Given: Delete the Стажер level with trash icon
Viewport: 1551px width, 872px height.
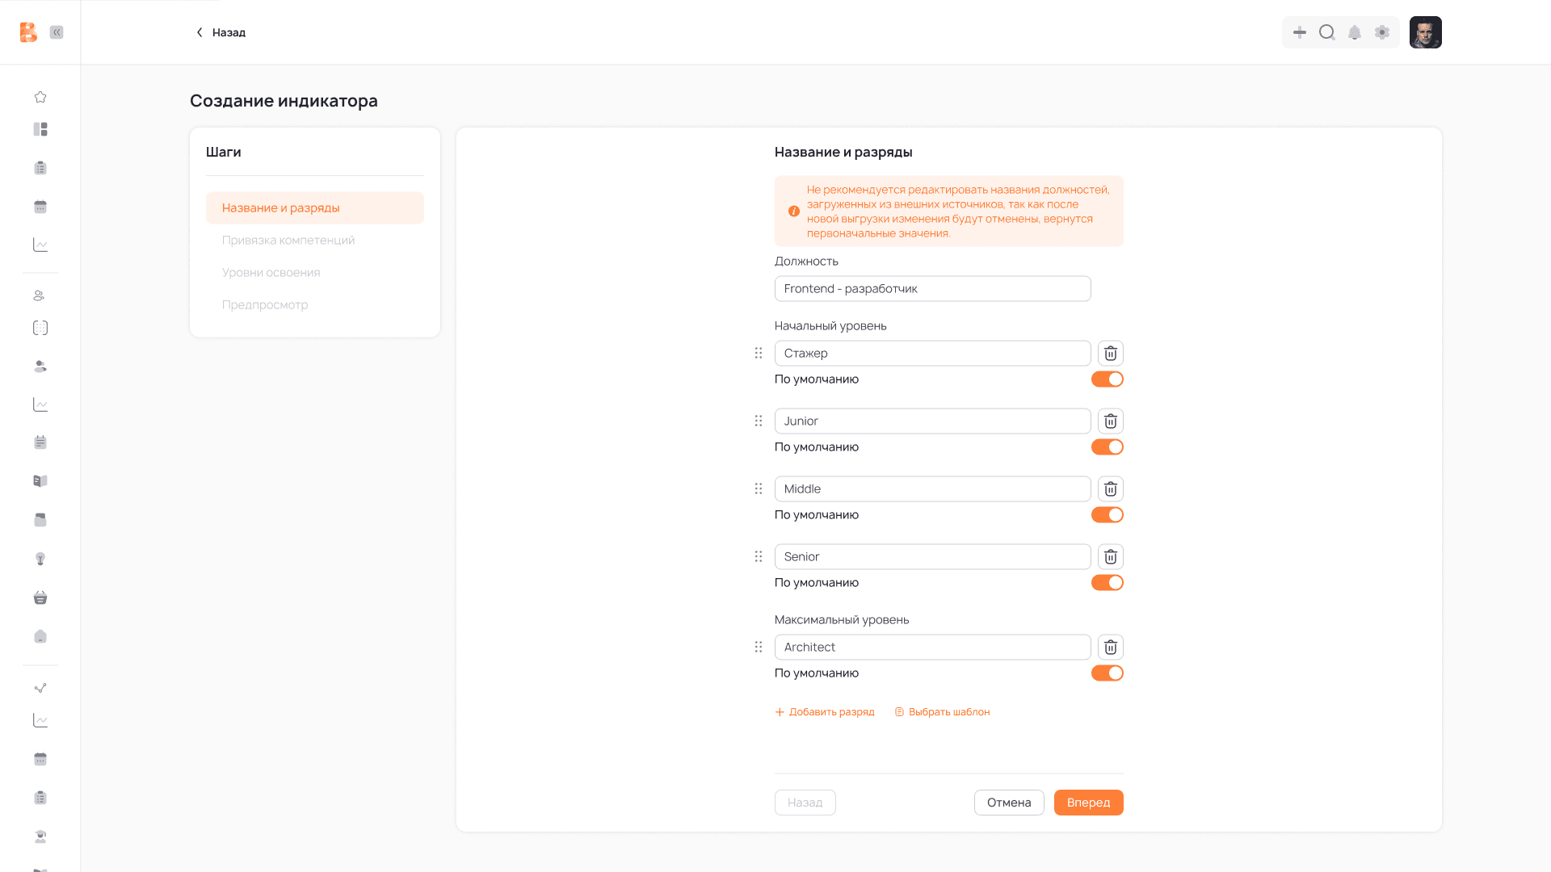Looking at the screenshot, I should click(x=1110, y=353).
